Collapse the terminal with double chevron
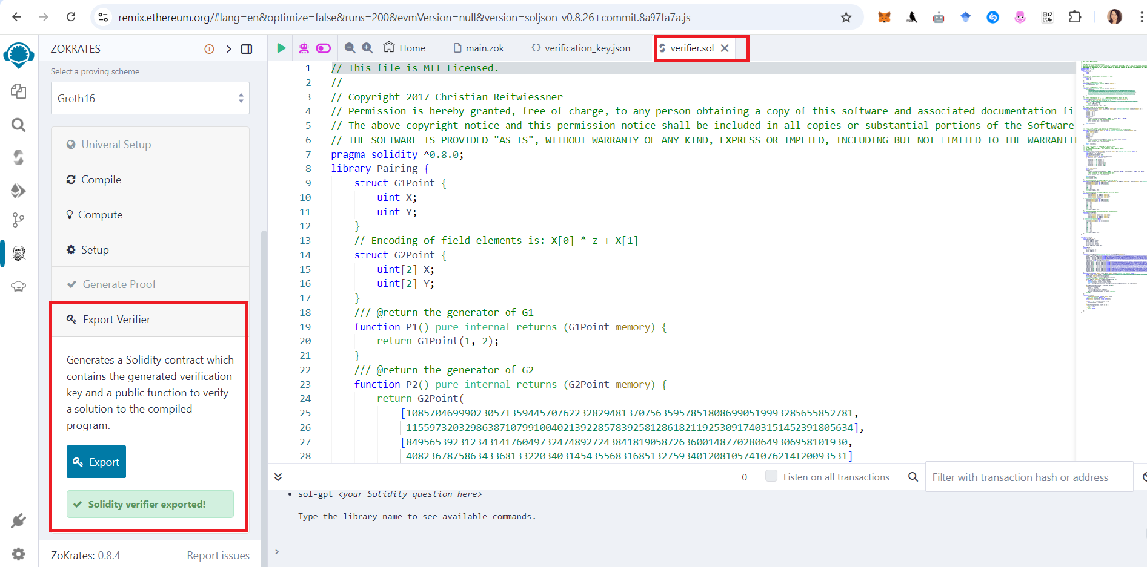 [x=278, y=477]
